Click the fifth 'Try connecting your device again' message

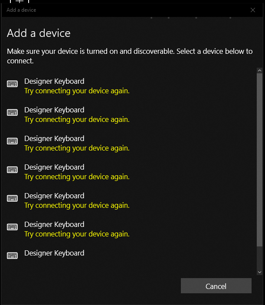77,205
